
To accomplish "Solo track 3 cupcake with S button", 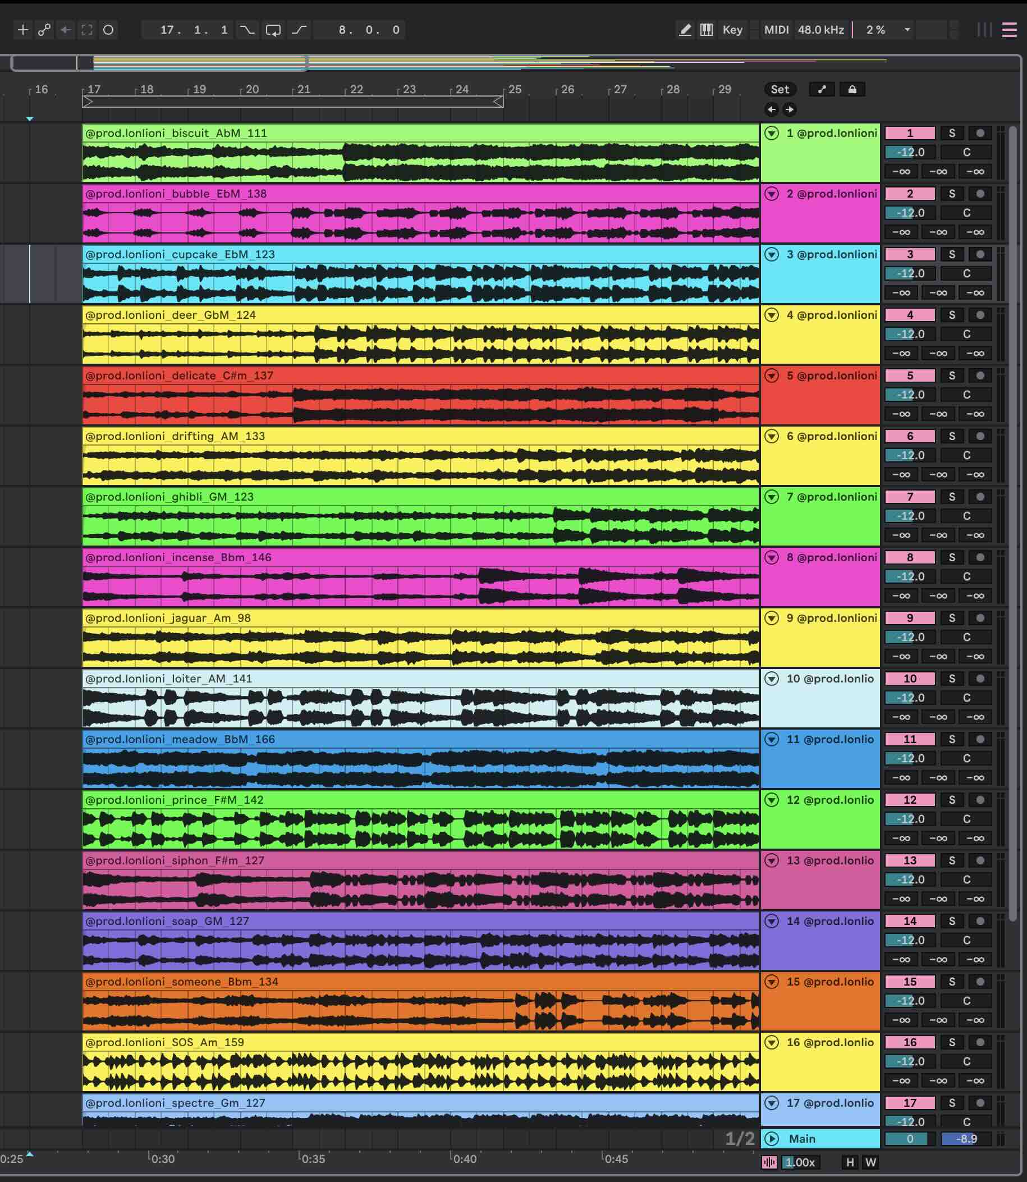I will tap(951, 254).
